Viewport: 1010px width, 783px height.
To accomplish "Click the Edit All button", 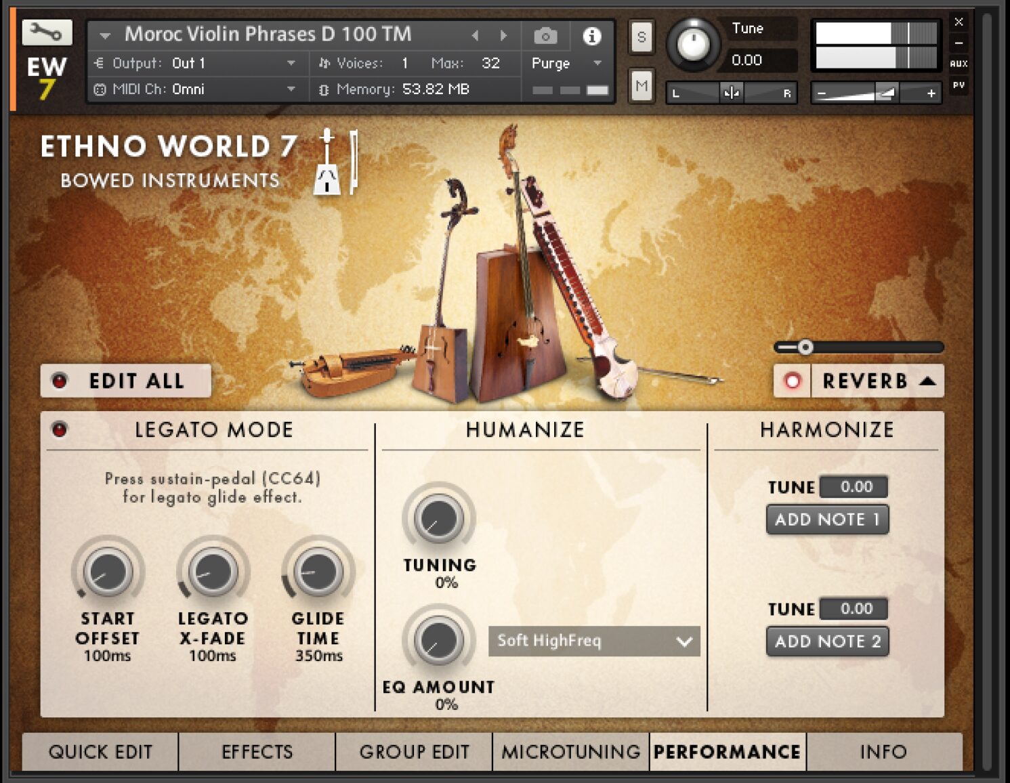I will (x=126, y=381).
